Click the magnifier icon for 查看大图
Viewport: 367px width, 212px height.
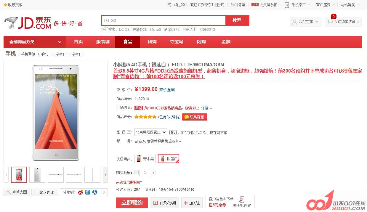pyautogui.click(x=9, y=192)
